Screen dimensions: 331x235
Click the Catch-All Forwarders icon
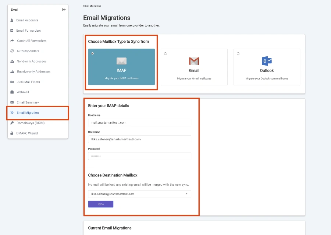pos(12,41)
